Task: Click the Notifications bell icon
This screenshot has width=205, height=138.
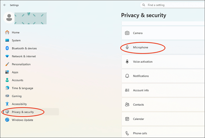Action: pyautogui.click(x=127, y=76)
